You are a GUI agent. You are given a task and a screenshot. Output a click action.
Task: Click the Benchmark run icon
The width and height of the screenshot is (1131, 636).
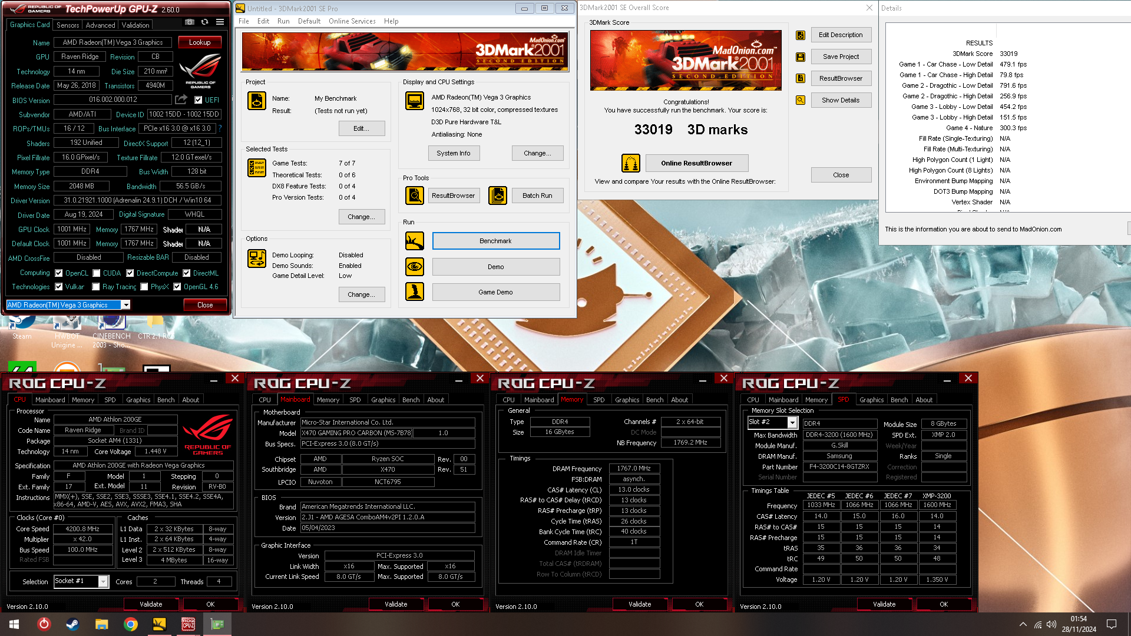(x=415, y=241)
